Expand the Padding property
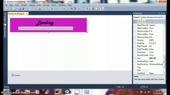This screenshot has height=95, width=170. pos(135,43)
